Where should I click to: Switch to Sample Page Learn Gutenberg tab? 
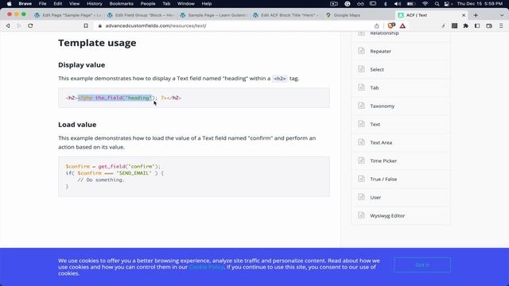[x=214, y=15]
